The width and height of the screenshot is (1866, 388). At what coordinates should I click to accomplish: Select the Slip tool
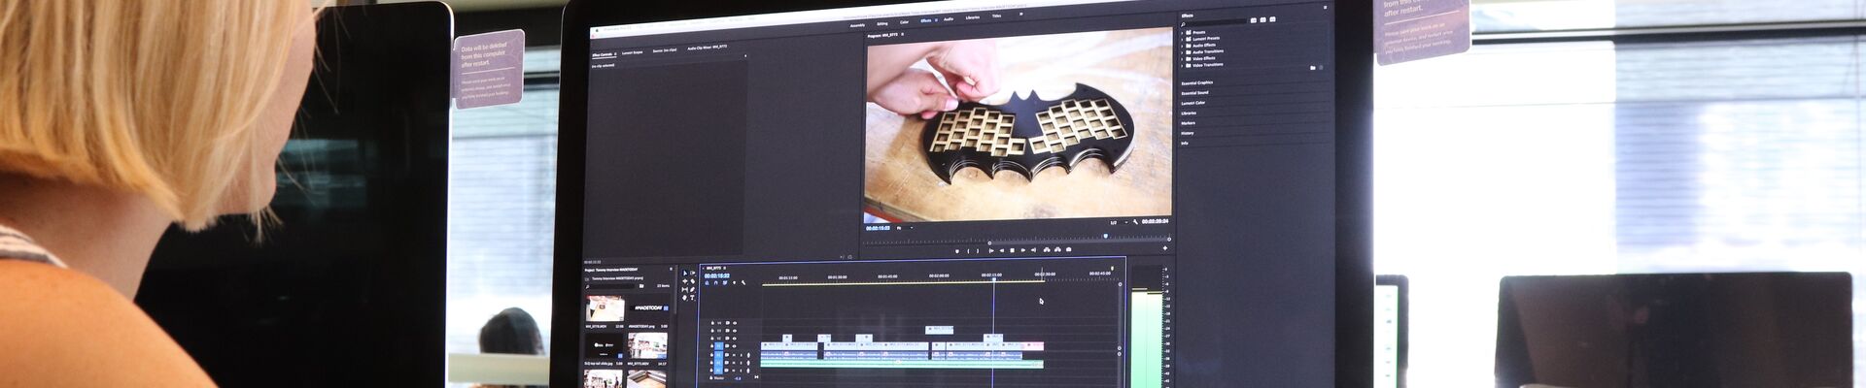coord(684,289)
